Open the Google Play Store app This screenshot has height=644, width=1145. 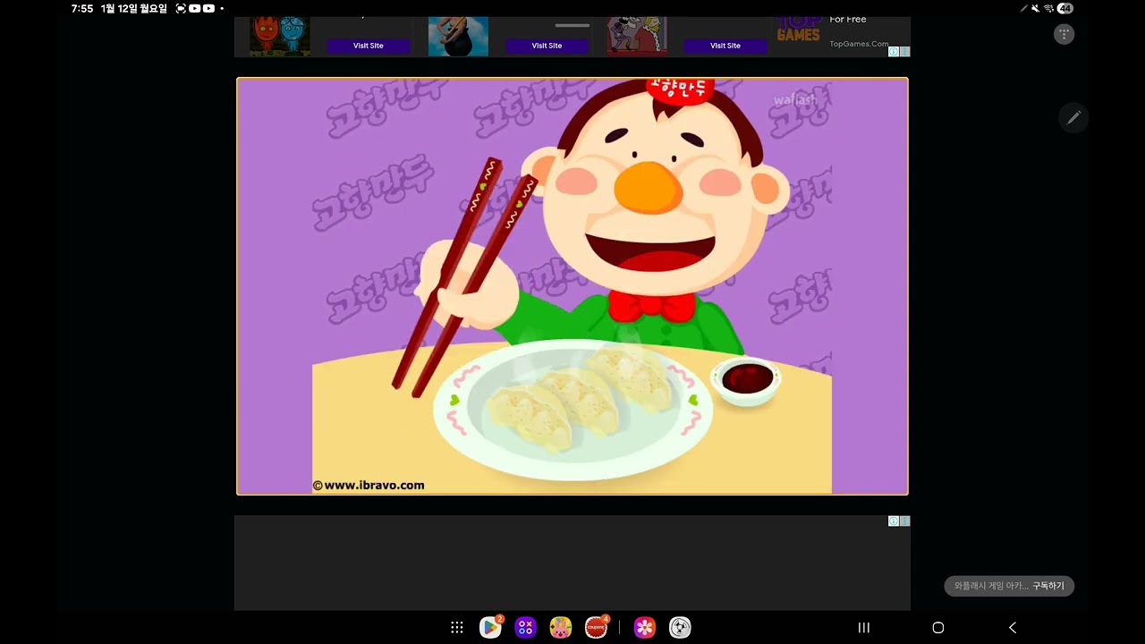[490, 627]
